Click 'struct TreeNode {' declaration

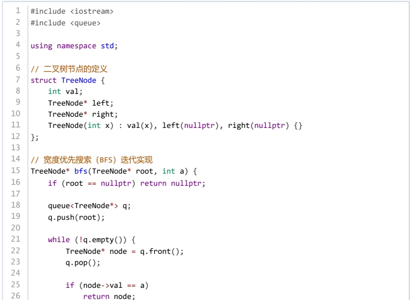67,80
